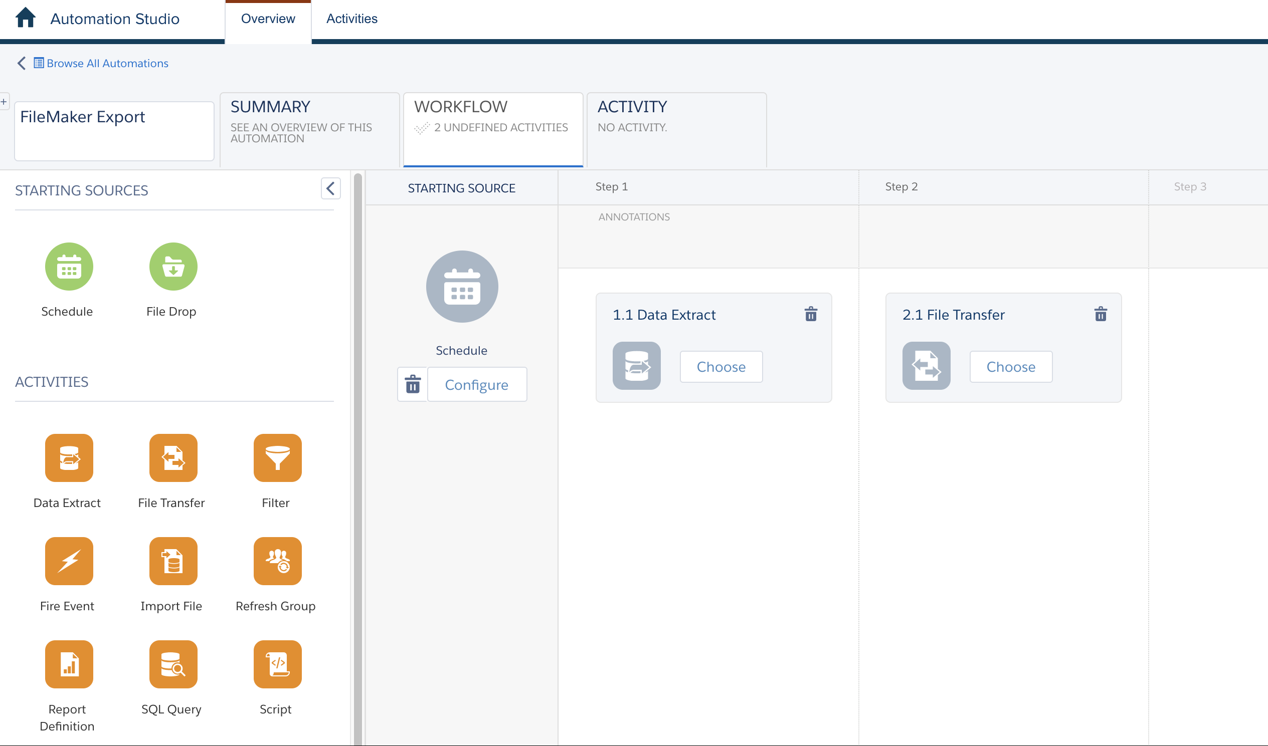This screenshot has height=746, width=1268.
Task: Click Configure on the Schedule source
Action: 476,384
